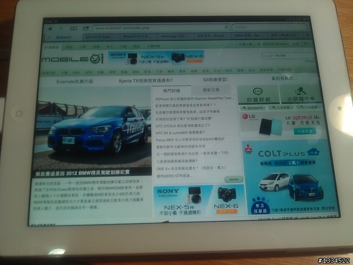Viewport: 353px width, 265px height.
Task: Click the 二手交換 shortcut button
Action: (x=282, y=108)
